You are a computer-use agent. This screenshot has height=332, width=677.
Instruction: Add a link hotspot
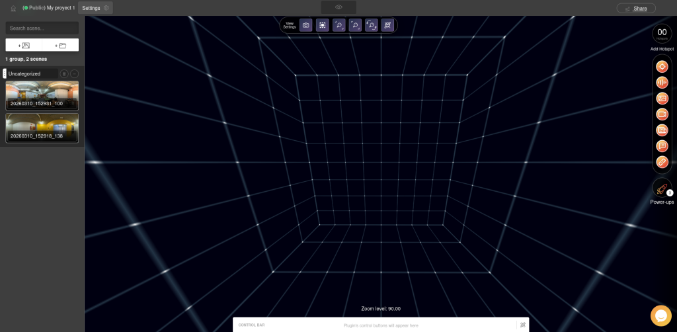point(662,162)
